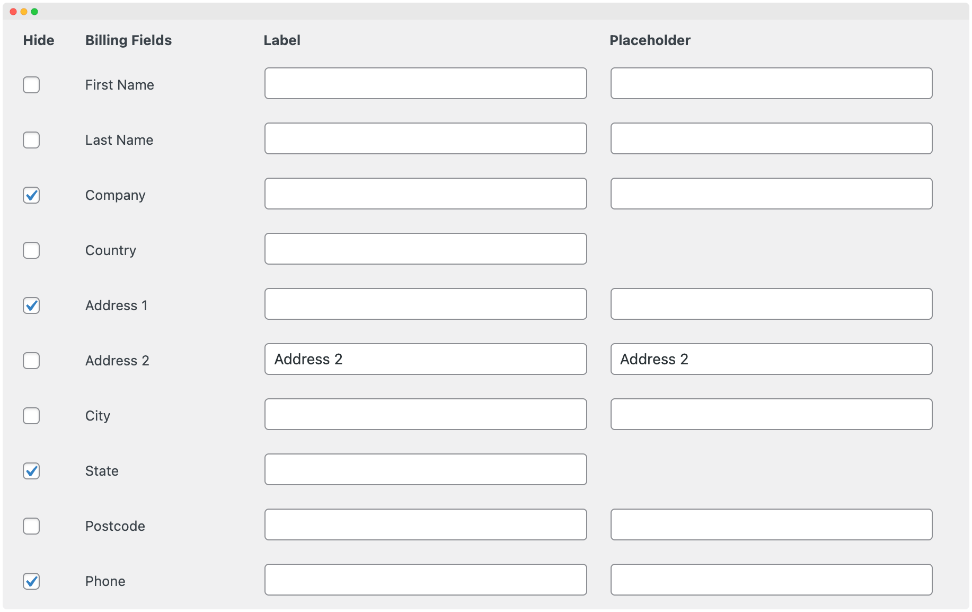Focus the City placeholder text box

[x=771, y=414]
